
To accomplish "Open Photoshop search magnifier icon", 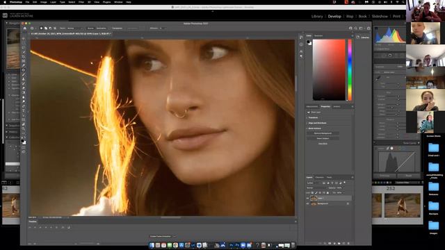I will [355, 28].
